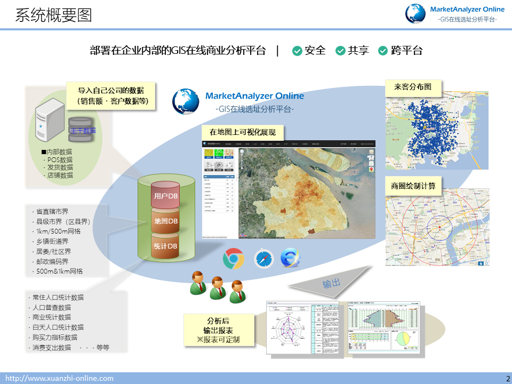
Task: Click the 县级市界（区县界） list item
Action: tap(61, 222)
